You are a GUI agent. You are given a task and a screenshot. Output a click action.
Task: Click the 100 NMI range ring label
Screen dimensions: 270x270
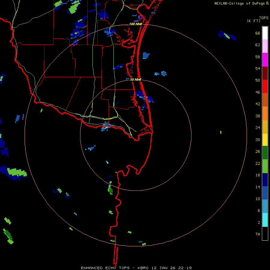click(136, 24)
